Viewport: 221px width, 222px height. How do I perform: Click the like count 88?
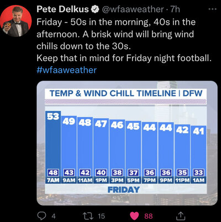tap(149, 216)
